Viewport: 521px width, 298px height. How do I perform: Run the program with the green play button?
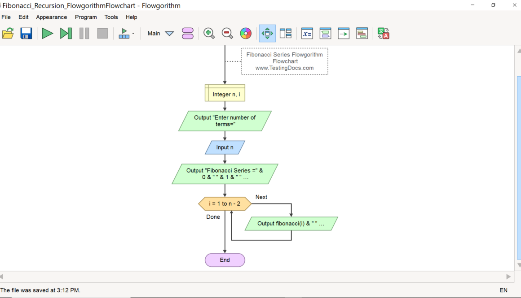(x=47, y=34)
